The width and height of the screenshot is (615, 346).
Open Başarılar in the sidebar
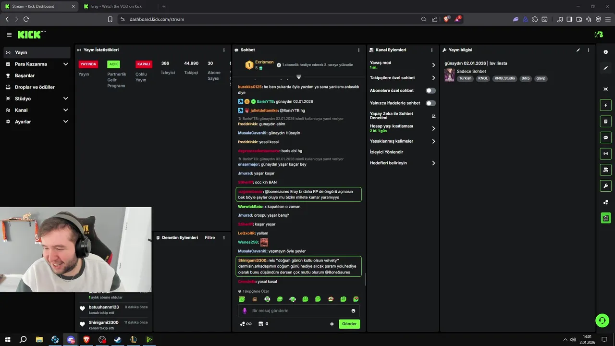(37, 75)
